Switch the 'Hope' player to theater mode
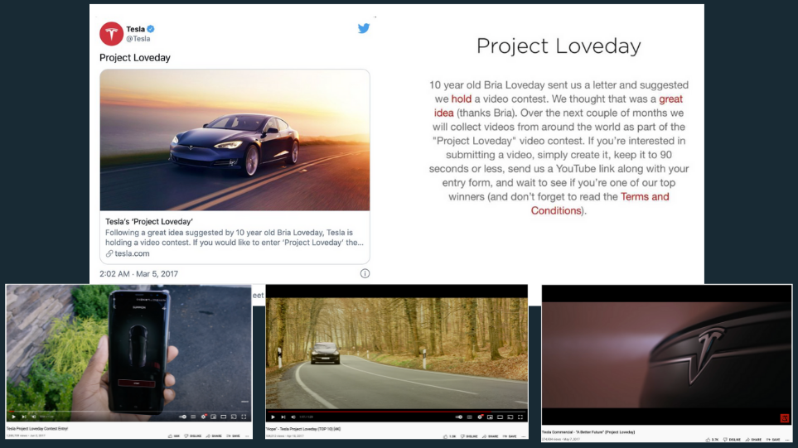The height and width of the screenshot is (448, 798). 500,417
